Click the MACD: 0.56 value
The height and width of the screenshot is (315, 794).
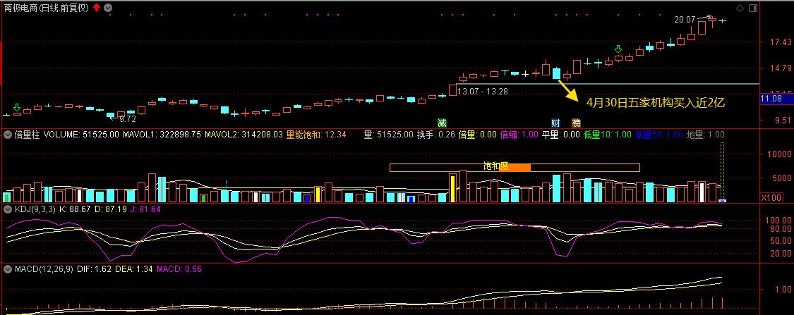click(x=179, y=269)
